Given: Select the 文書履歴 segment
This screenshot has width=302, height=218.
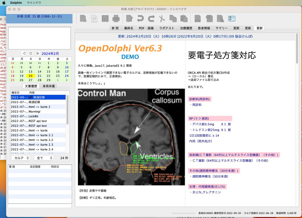Looking at the screenshot, I should click(31, 86).
